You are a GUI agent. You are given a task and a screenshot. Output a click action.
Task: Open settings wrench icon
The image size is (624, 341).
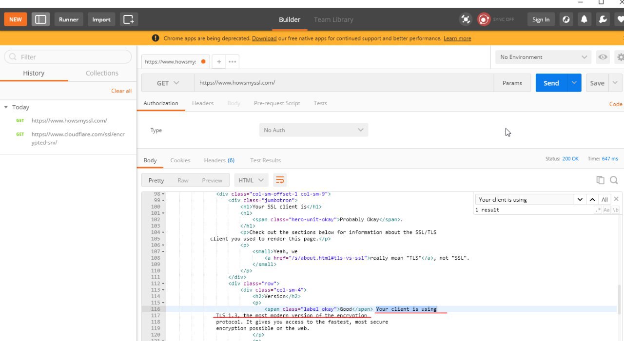602,19
